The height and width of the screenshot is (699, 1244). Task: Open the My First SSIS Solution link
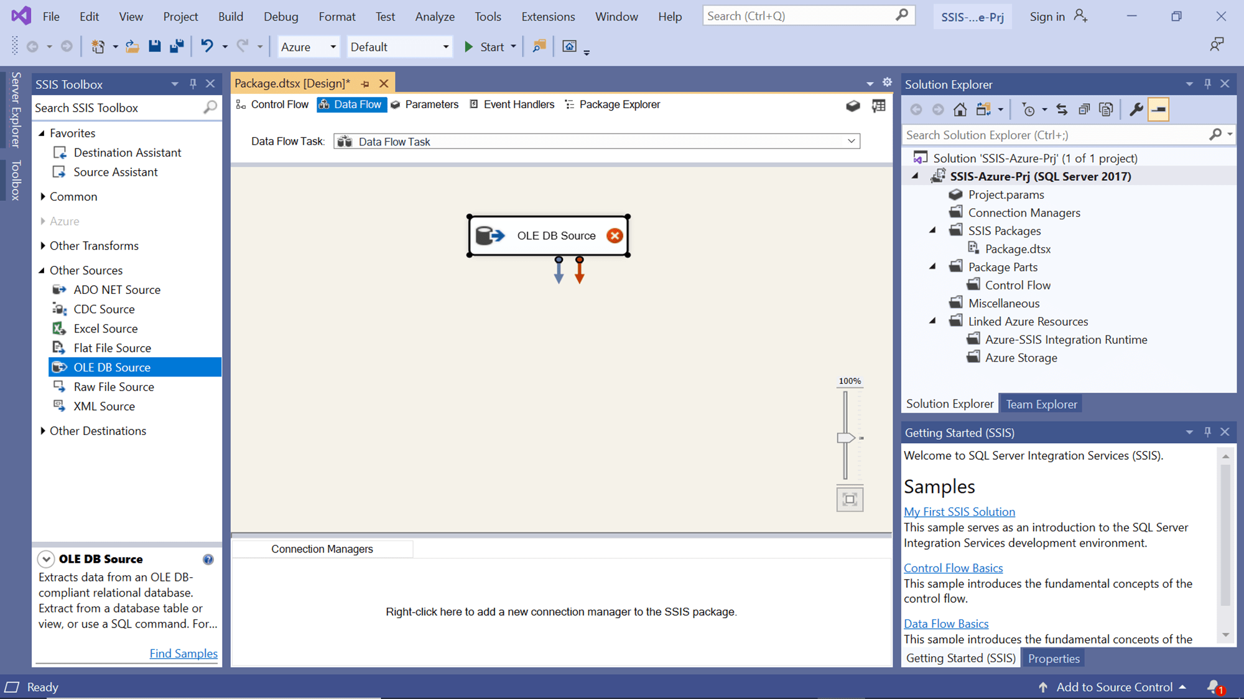point(959,512)
